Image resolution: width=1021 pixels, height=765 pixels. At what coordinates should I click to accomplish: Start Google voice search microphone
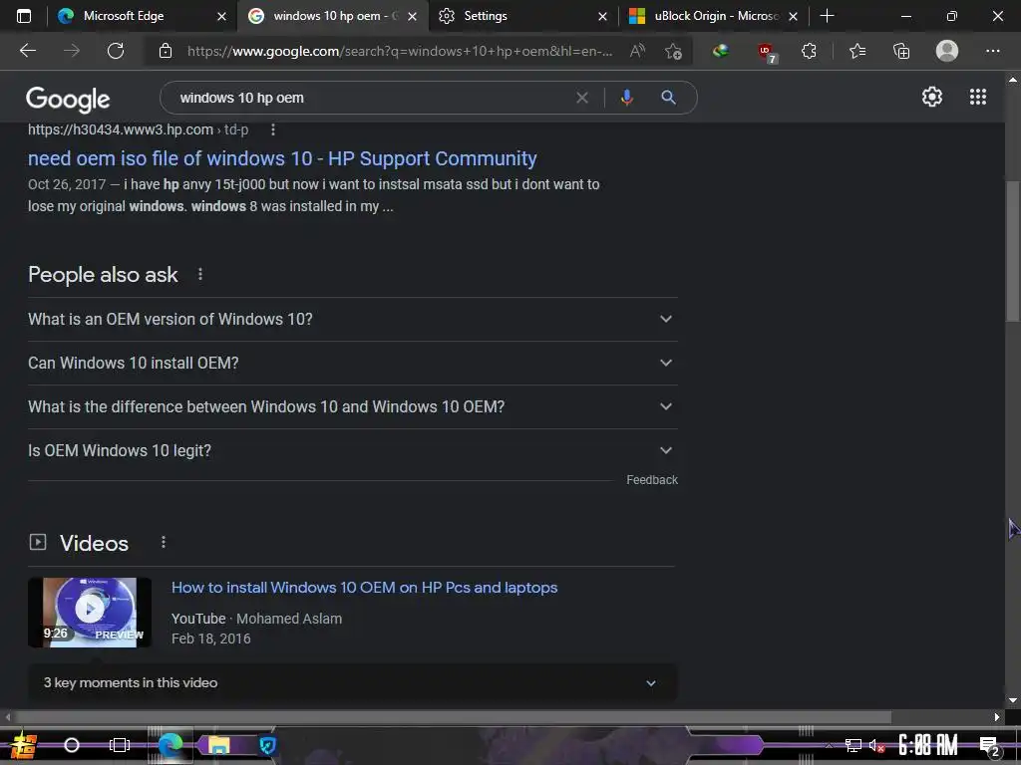click(x=626, y=98)
